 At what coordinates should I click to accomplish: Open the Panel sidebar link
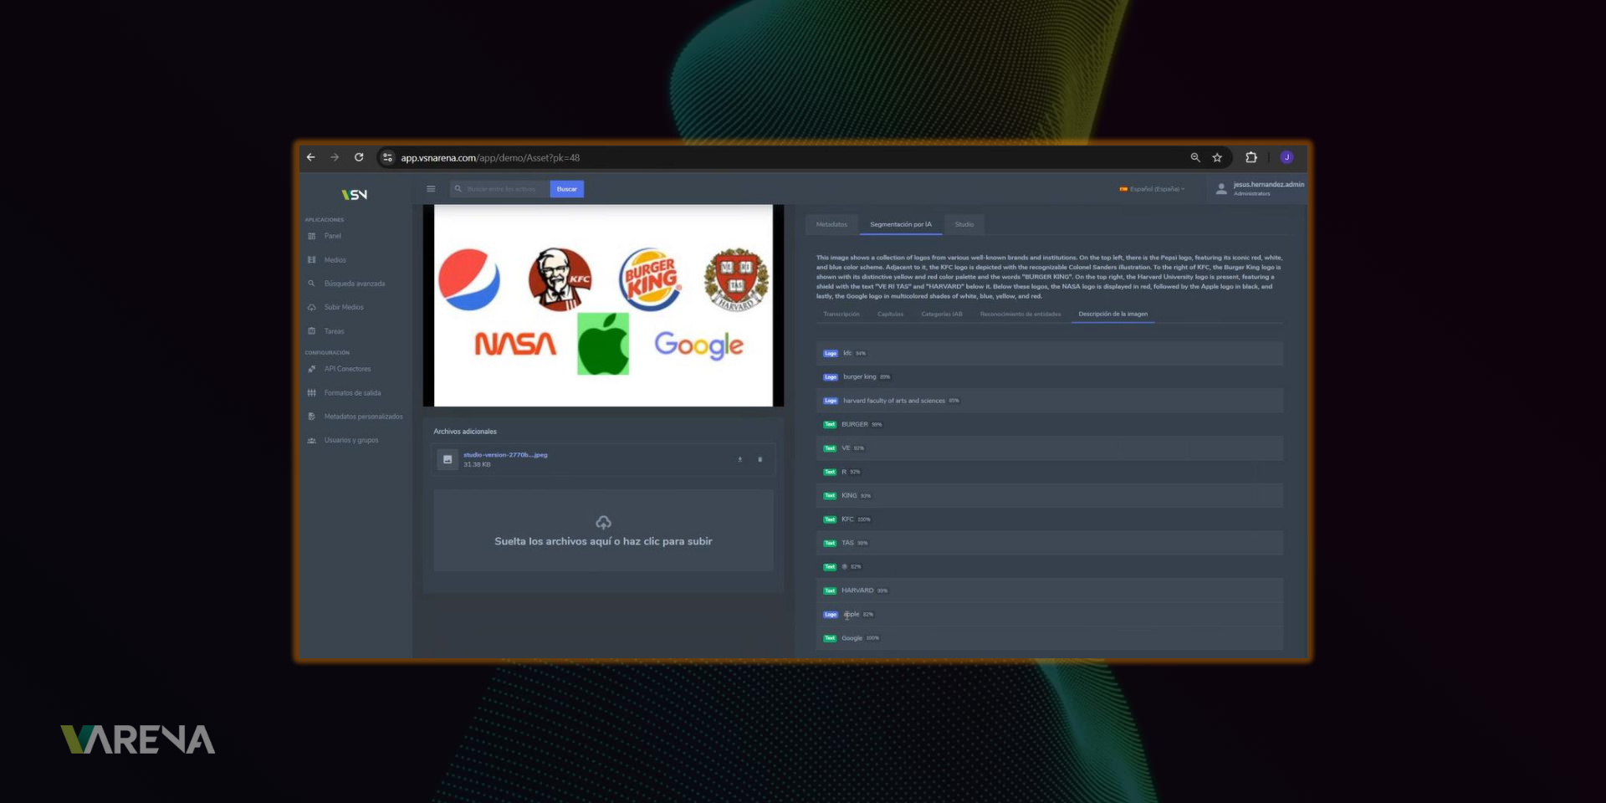333,236
